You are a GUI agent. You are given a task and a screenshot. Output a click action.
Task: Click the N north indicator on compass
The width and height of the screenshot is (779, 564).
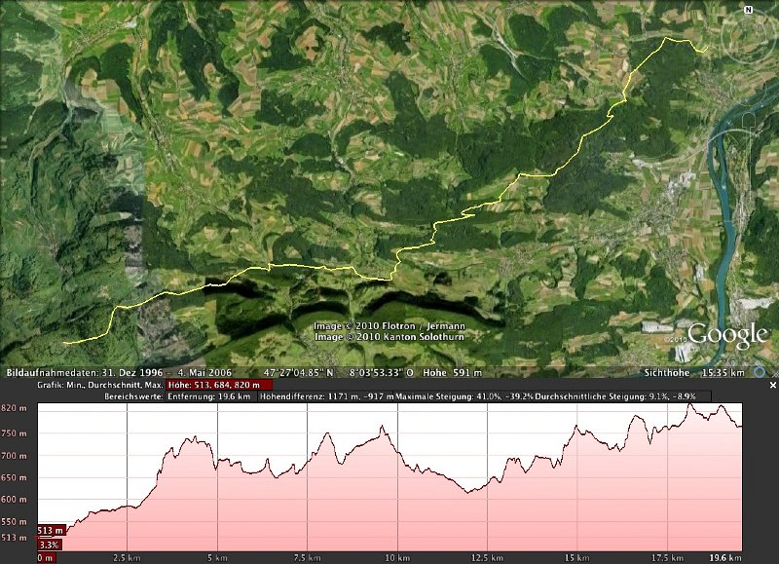pyautogui.click(x=748, y=10)
